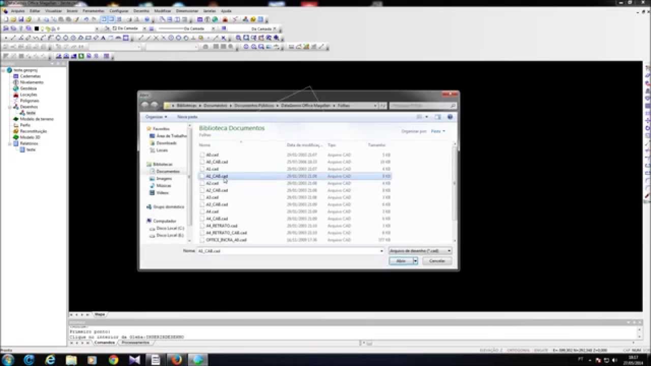
Task: Open the Editar menu
Action: pos(35,11)
